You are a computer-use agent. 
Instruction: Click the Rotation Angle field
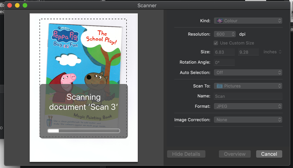[224, 62]
